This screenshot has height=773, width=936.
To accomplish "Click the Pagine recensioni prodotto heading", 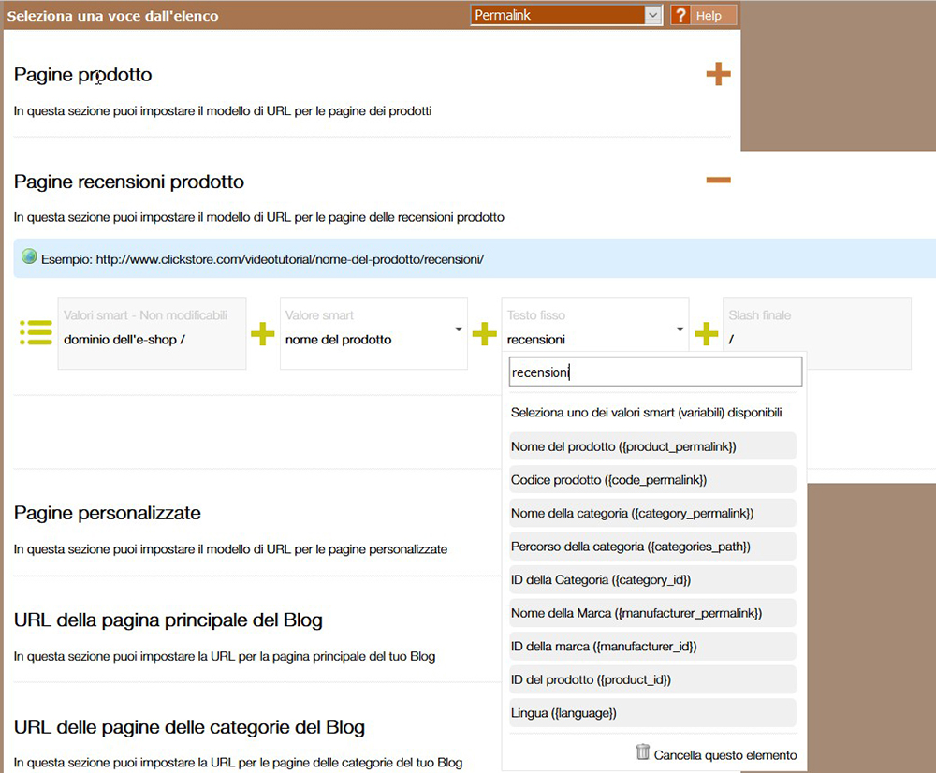I will pyautogui.click(x=129, y=182).
